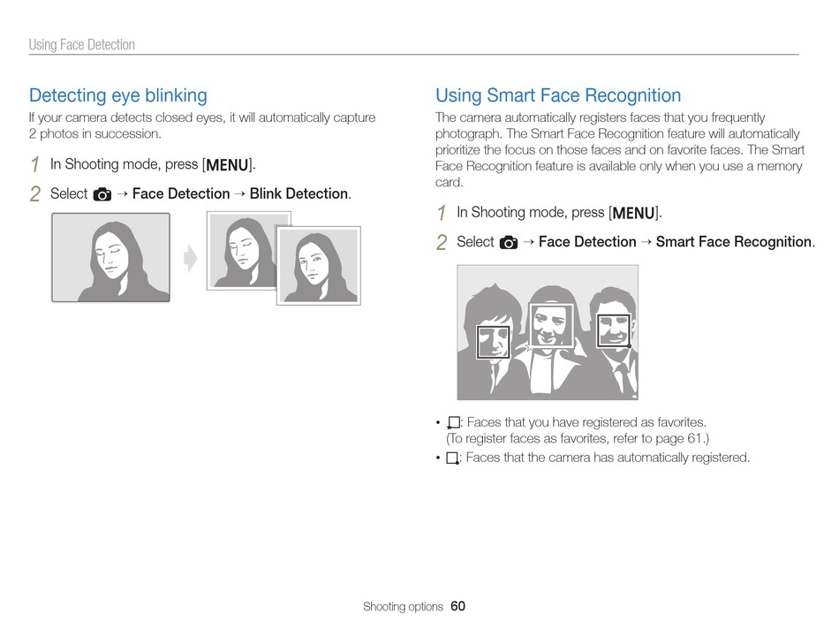Click the line beginning 'The camera automatically registers faces'

(x=600, y=117)
